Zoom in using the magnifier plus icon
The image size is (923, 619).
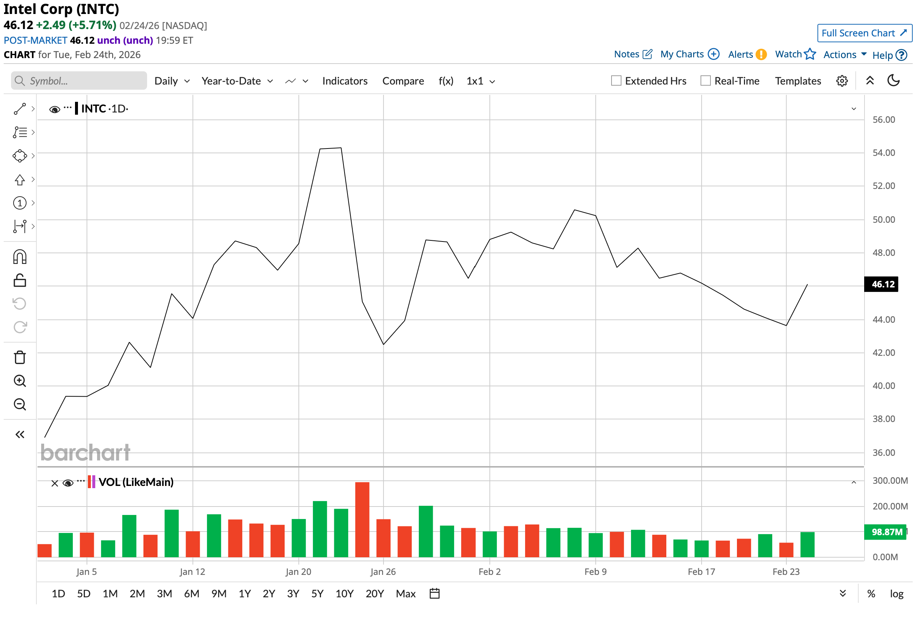(x=20, y=381)
